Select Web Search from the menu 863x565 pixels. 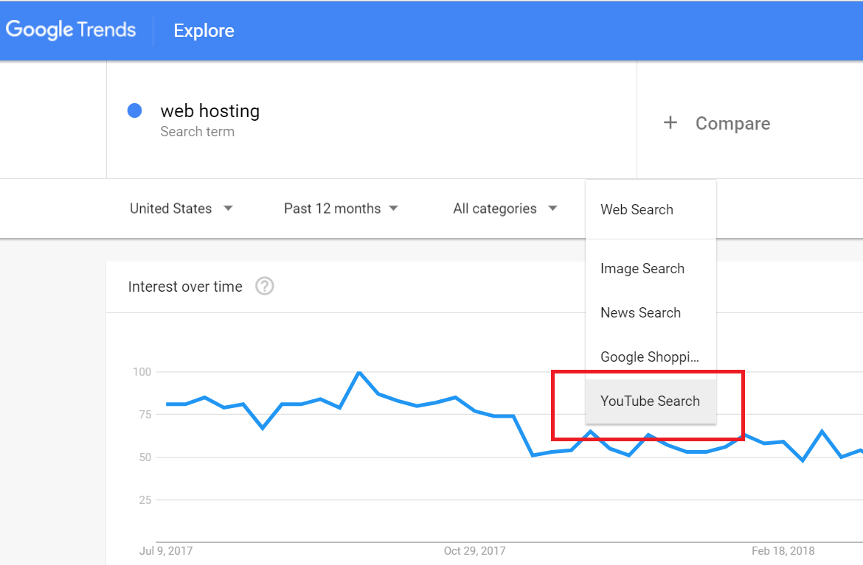click(x=637, y=209)
